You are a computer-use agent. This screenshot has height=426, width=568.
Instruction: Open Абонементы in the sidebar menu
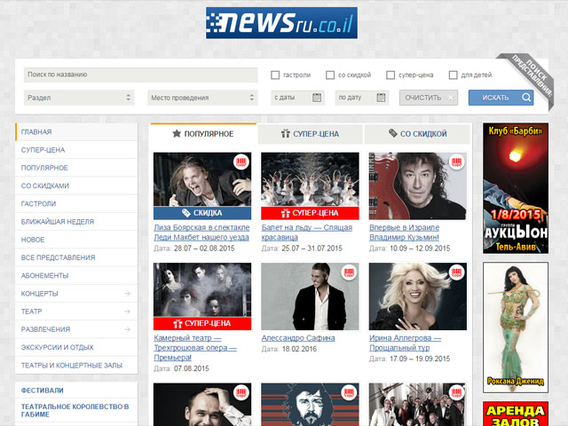pyautogui.click(x=76, y=275)
